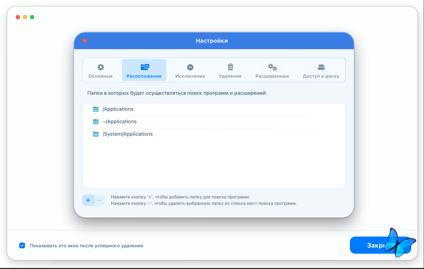This screenshot has height=269, width=424.
Task: Toggle the Показывать это окно checkbox
Action: tap(22, 245)
